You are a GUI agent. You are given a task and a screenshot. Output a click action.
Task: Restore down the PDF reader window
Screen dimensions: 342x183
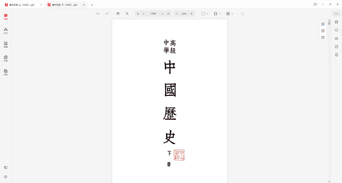pyautogui.click(x=330, y=4)
